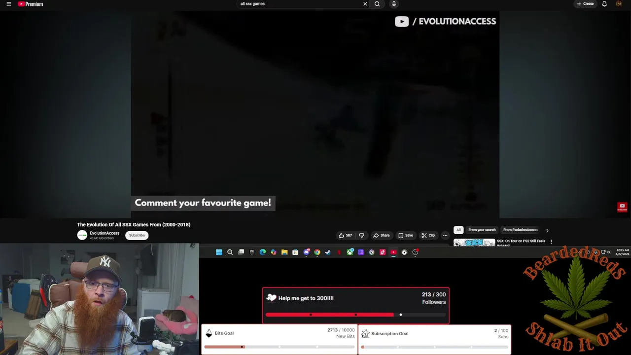This screenshot has width=631, height=355.
Task: Open Task View on the taskbar
Action: pos(241,252)
